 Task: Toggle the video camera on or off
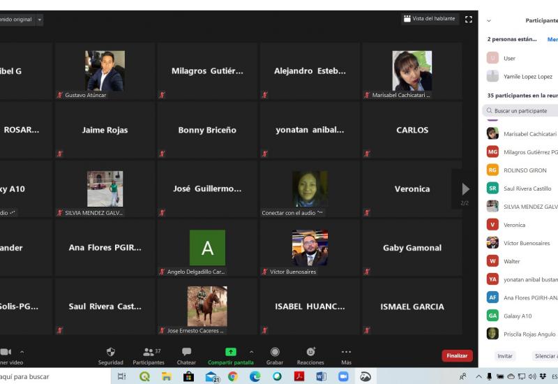(x=6, y=352)
